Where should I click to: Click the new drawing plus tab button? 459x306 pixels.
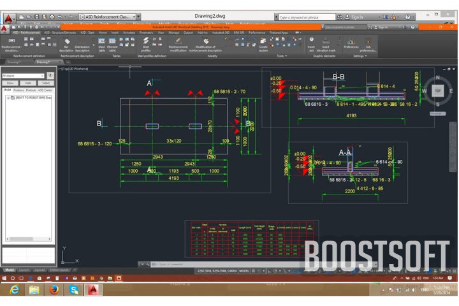click(68, 62)
